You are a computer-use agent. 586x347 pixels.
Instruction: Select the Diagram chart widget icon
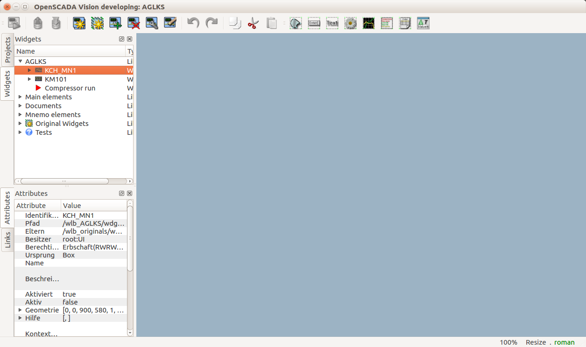click(x=369, y=23)
